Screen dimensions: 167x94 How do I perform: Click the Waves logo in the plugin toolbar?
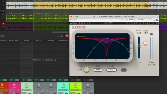point(71,23)
